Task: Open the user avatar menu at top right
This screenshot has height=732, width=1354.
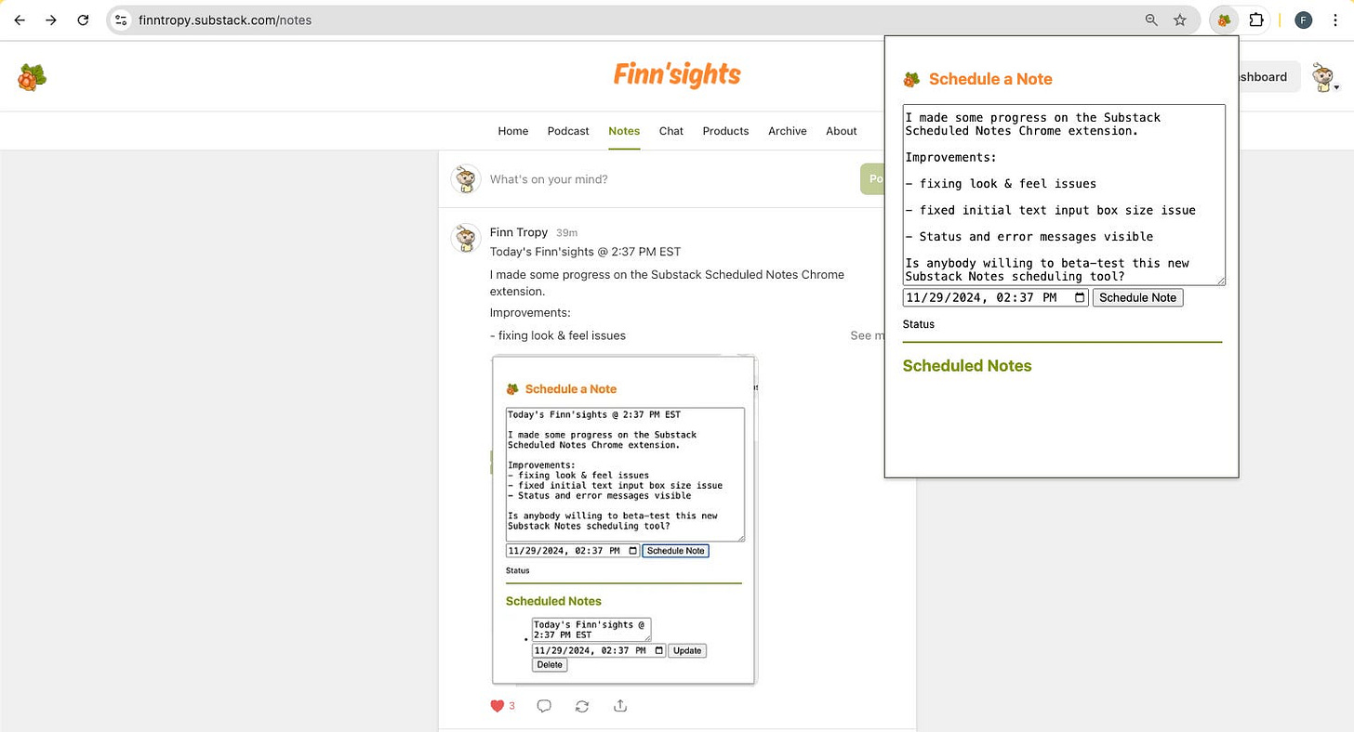Action: coord(1324,78)
